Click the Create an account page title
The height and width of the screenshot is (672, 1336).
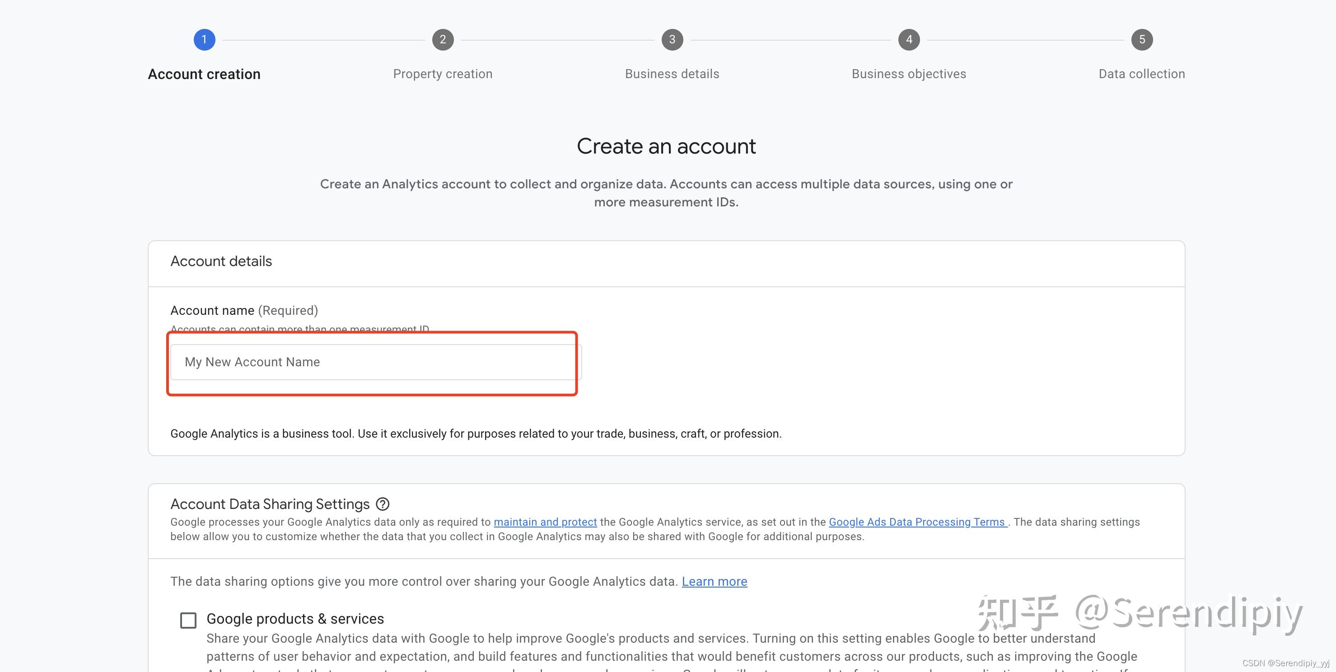click(667, 146)
